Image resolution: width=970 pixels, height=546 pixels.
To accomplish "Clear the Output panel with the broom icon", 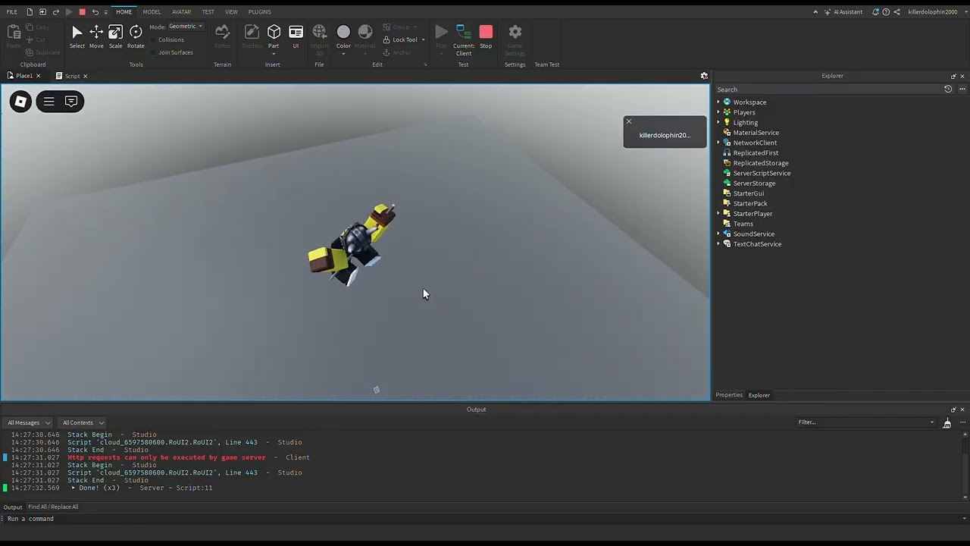I will 947,423.
